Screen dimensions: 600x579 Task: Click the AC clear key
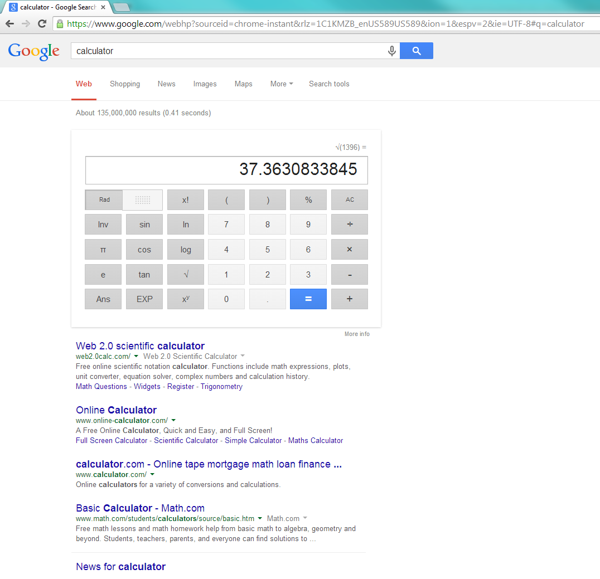point(350,200)
